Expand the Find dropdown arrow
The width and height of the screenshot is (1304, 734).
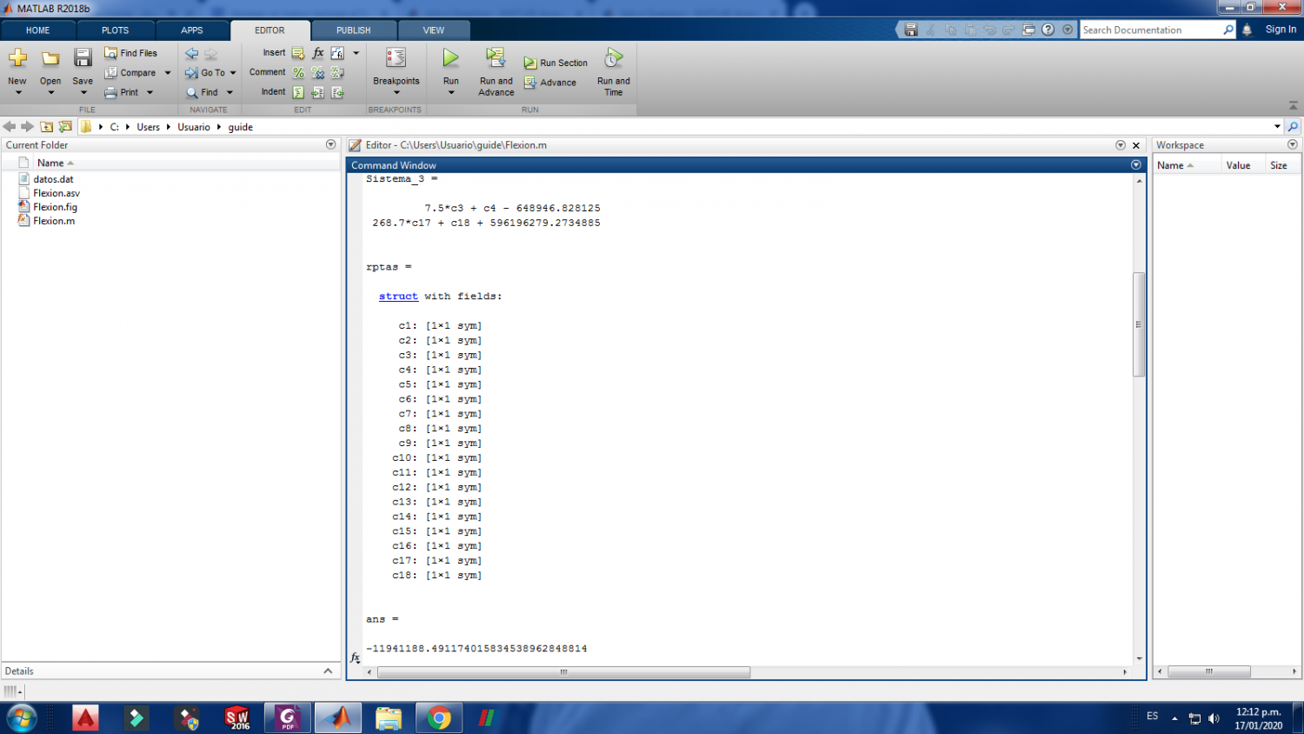tap(230, 92)
